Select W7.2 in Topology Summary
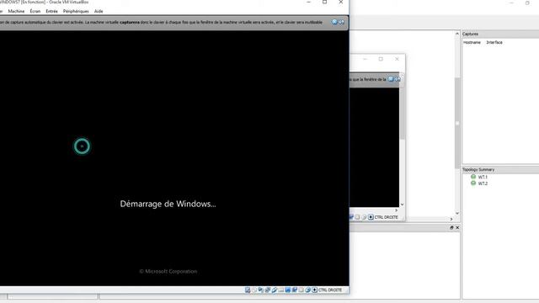This screenshot has height=303, width=539. [483, 183]
